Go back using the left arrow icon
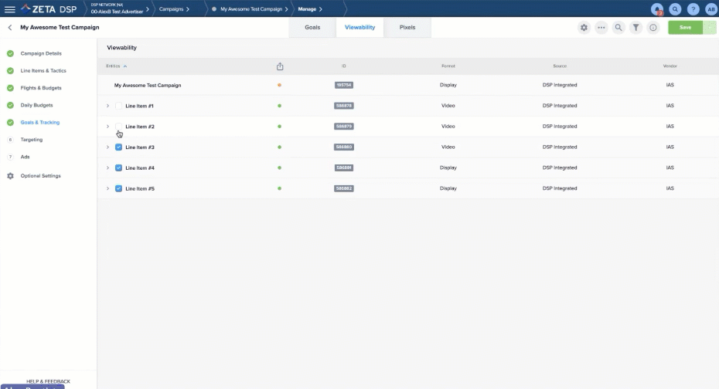 pos(10,27)
